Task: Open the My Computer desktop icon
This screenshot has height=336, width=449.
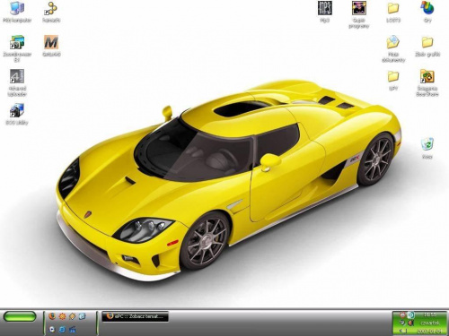Action: click(17, 12)
